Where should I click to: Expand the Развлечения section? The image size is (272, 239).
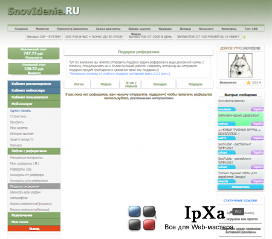point(34,215)
